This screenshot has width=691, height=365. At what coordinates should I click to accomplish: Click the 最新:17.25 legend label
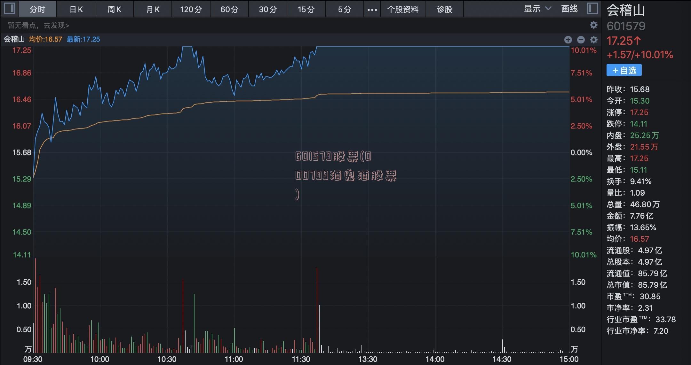[83, 39]
